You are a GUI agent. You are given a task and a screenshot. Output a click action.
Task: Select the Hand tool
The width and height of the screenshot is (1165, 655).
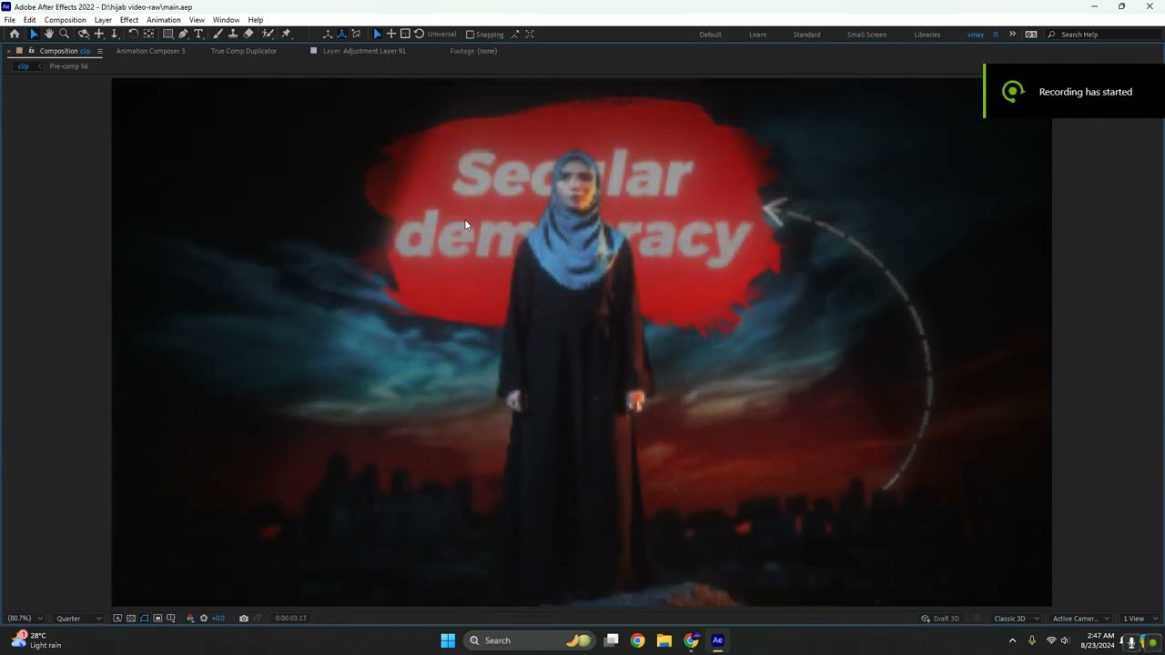(49, 34)
